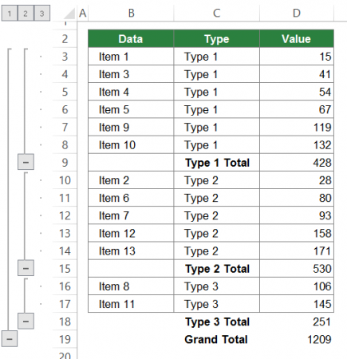Select column D header
This screenshot has width=347, height=359.
[x=297, y=13]
